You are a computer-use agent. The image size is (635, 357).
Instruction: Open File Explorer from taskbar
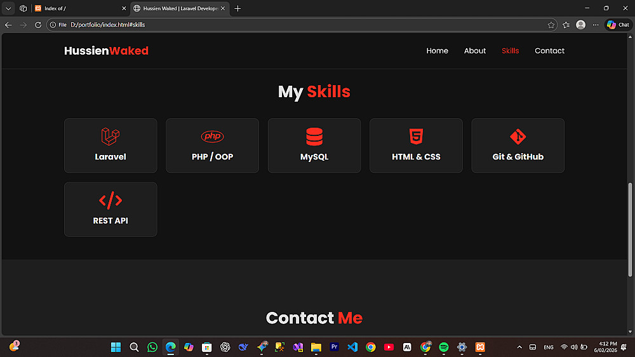(316, 347)
